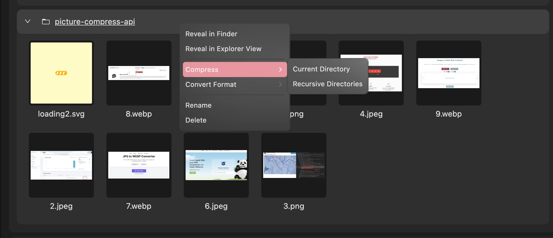Click the 4.jpeg file name label
Image resolution: width=553 pixels, height=238 pixels.
click(x=371, y=114)
